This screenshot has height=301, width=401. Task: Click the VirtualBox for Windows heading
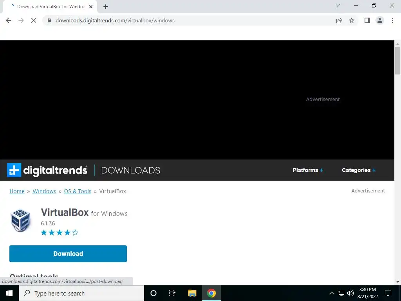pos(84,212)
